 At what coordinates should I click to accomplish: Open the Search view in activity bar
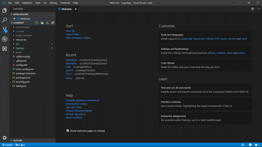[x=5, y=20]
